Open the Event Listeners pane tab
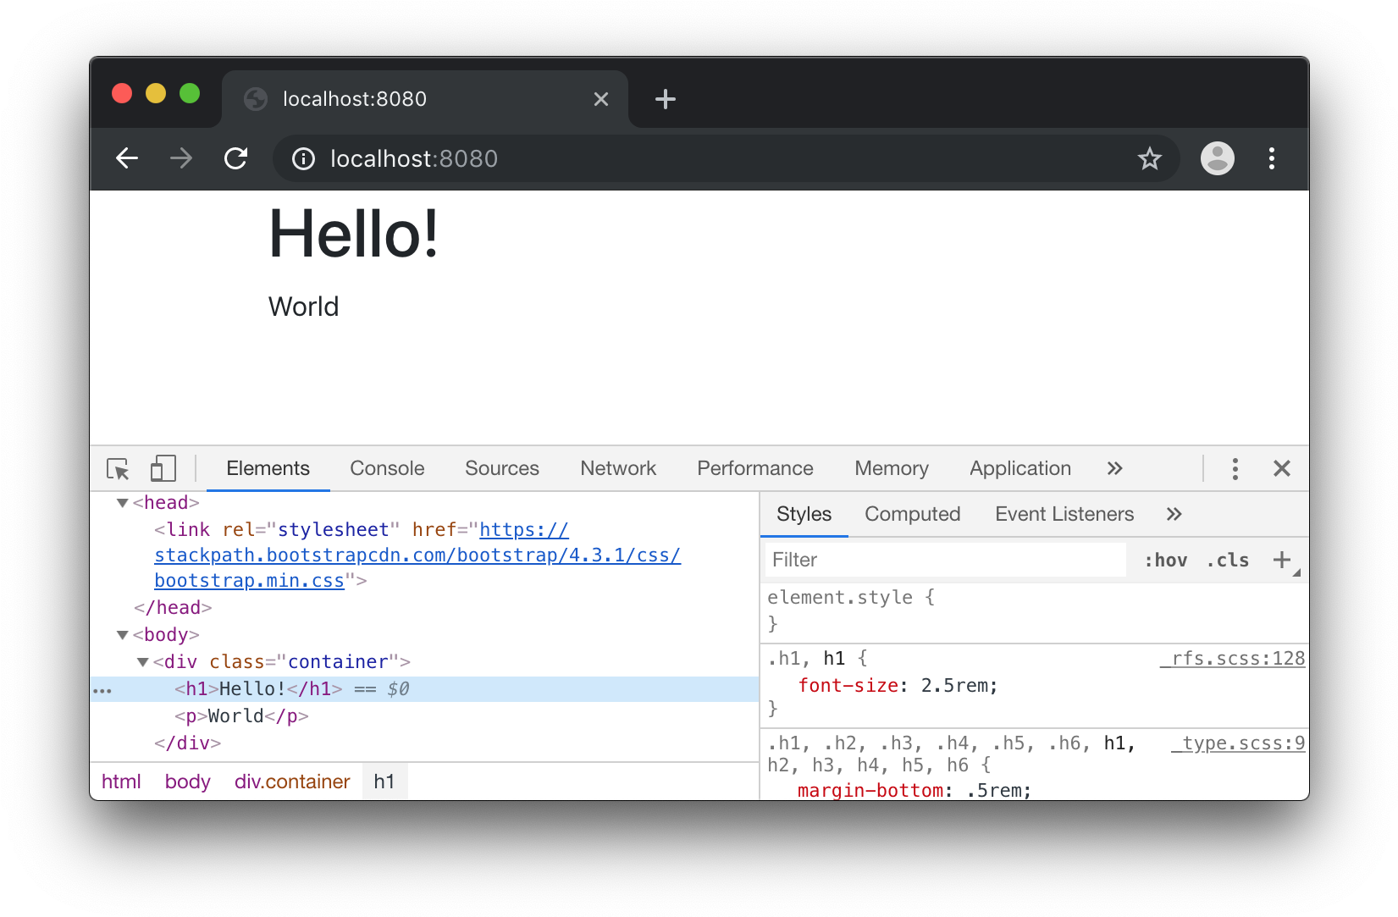 click(x=1064, y=514)
